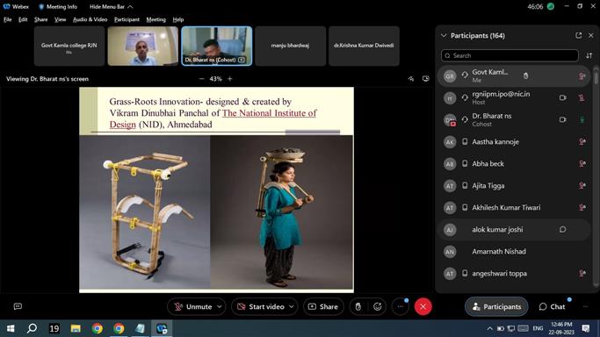This screenshot has width=600, height=337.
Task: Open the Meeting menu
Action: tap(155, 19)
